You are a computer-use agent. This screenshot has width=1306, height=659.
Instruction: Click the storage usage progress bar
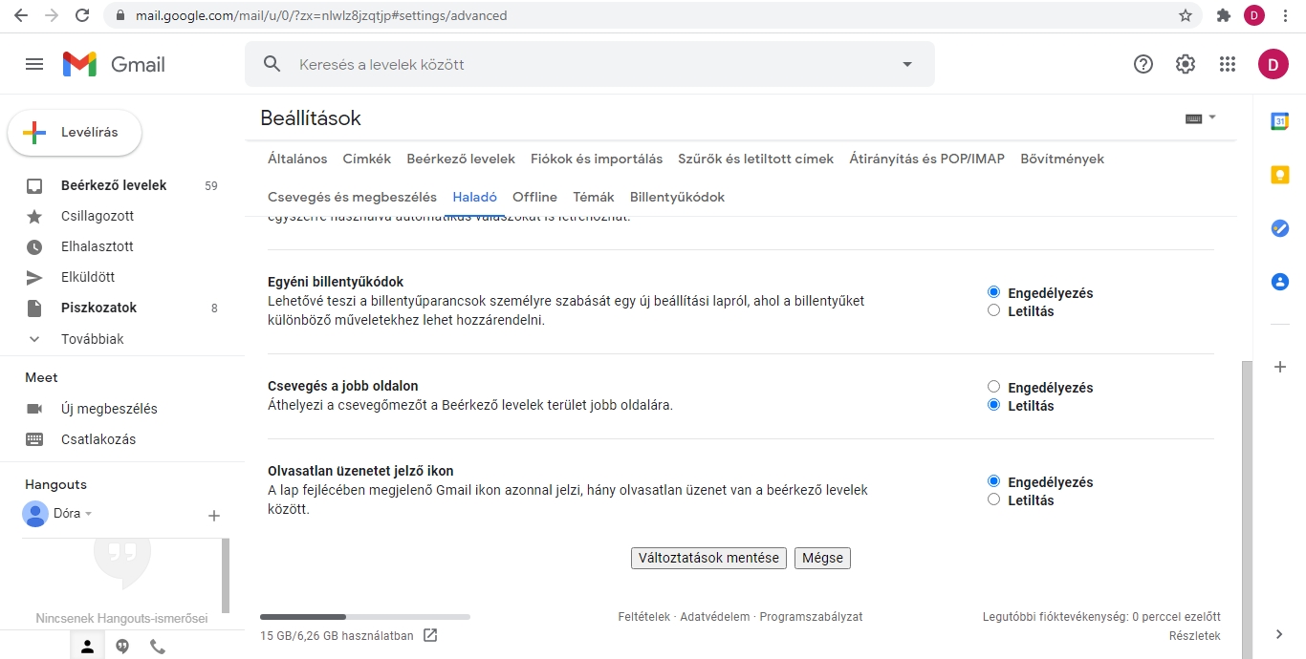[x=364, y=617]
